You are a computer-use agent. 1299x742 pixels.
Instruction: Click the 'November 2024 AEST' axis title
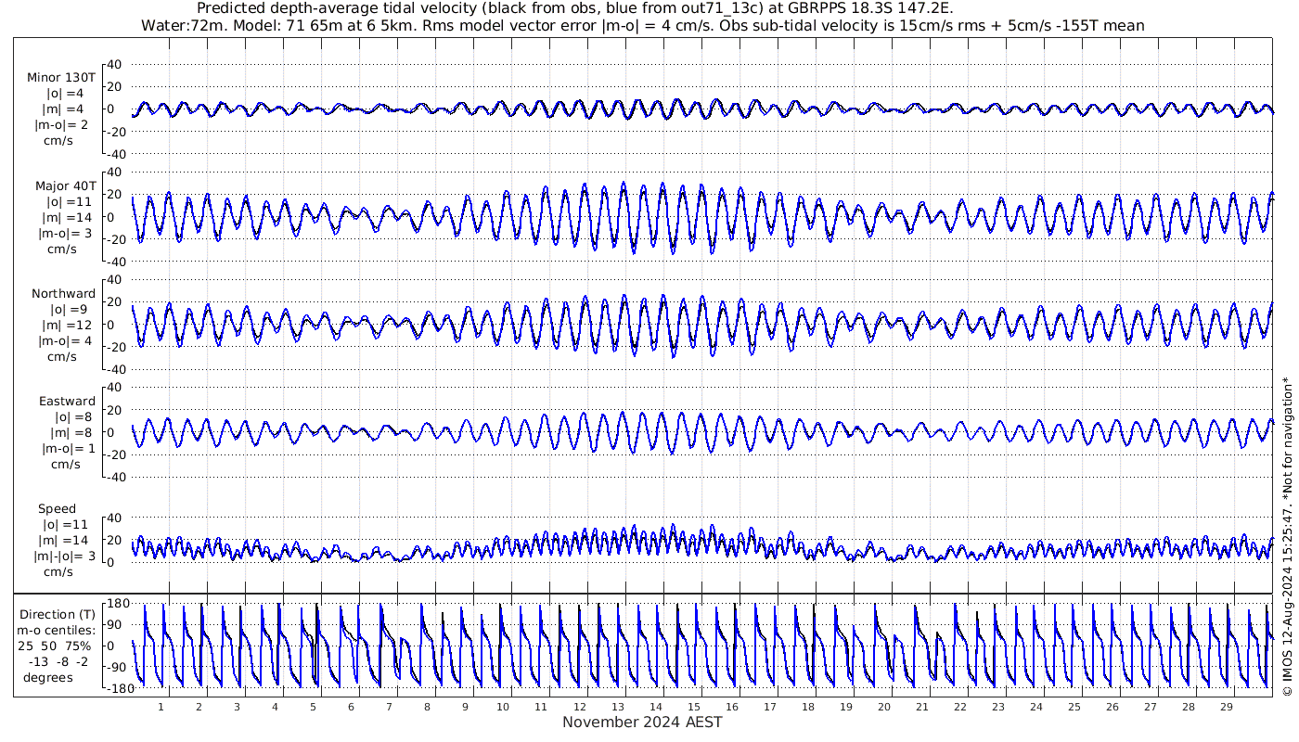642,722
